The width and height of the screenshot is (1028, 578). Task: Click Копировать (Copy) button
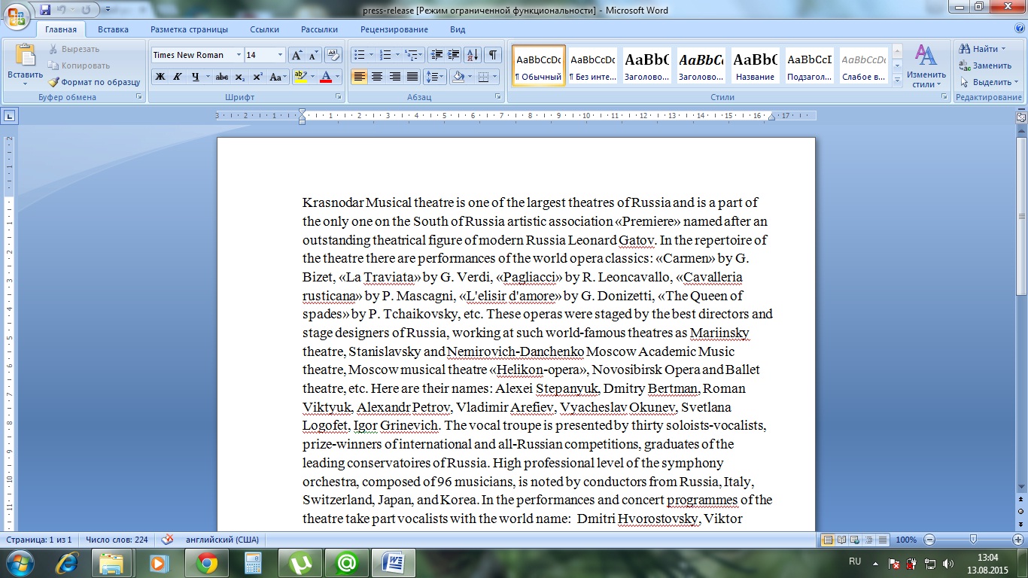(79, 65)
